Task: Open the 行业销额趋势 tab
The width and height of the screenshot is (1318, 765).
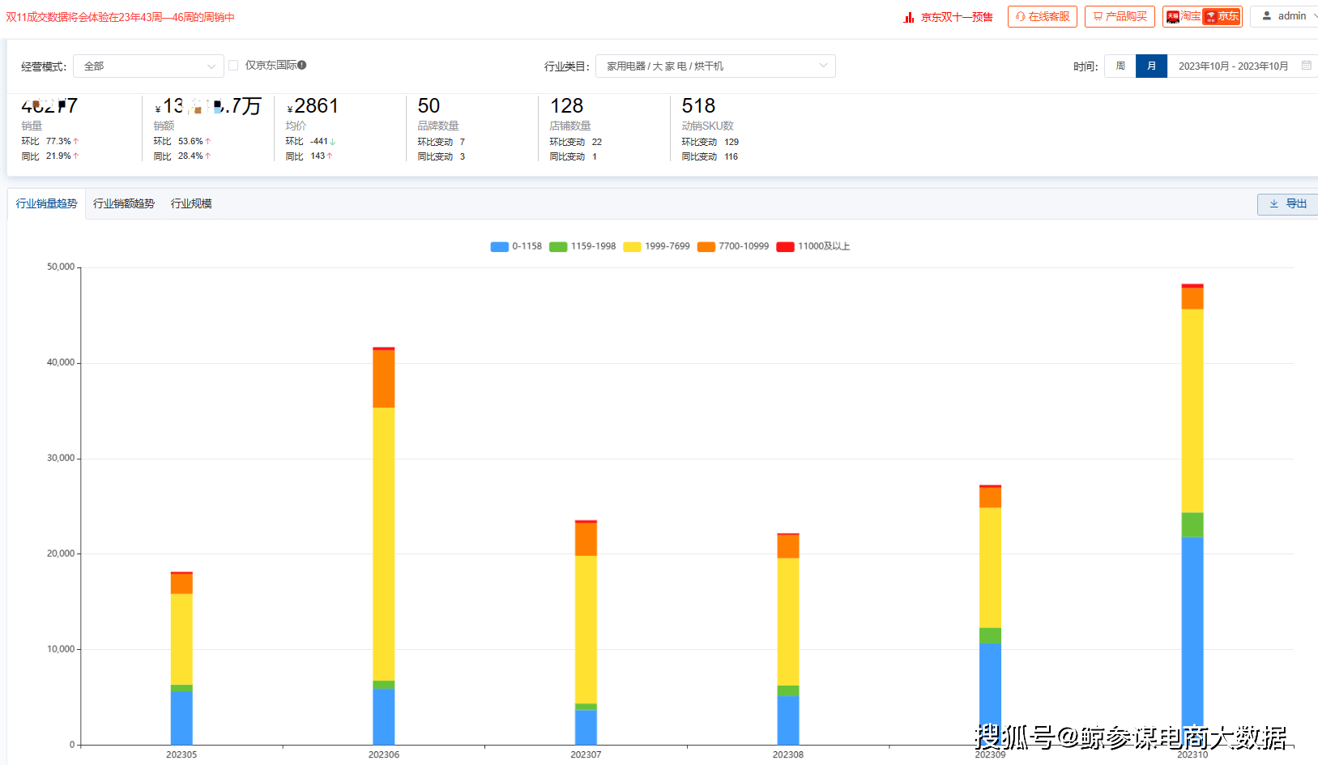Action: pos(123,203)
